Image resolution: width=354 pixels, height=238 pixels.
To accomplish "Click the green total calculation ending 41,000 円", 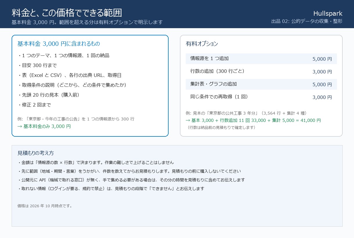I will tap(253, 120).
